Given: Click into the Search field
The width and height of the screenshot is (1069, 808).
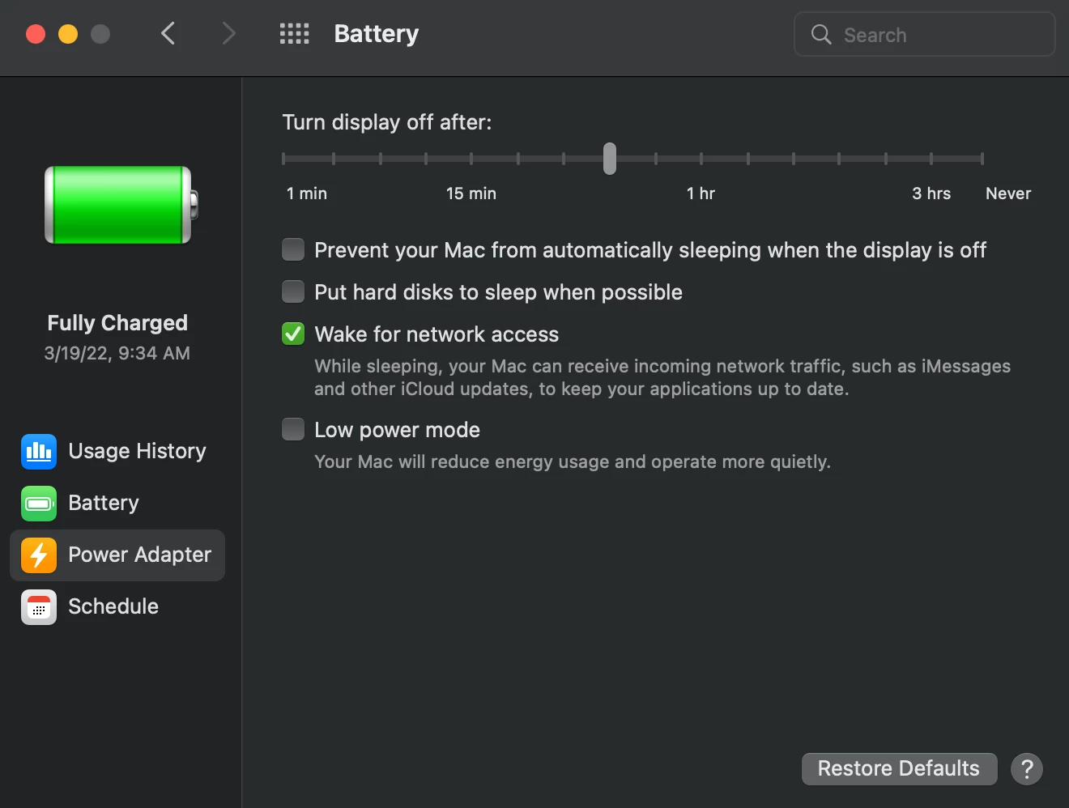Looking at the screenshot, I should [925, 35].
